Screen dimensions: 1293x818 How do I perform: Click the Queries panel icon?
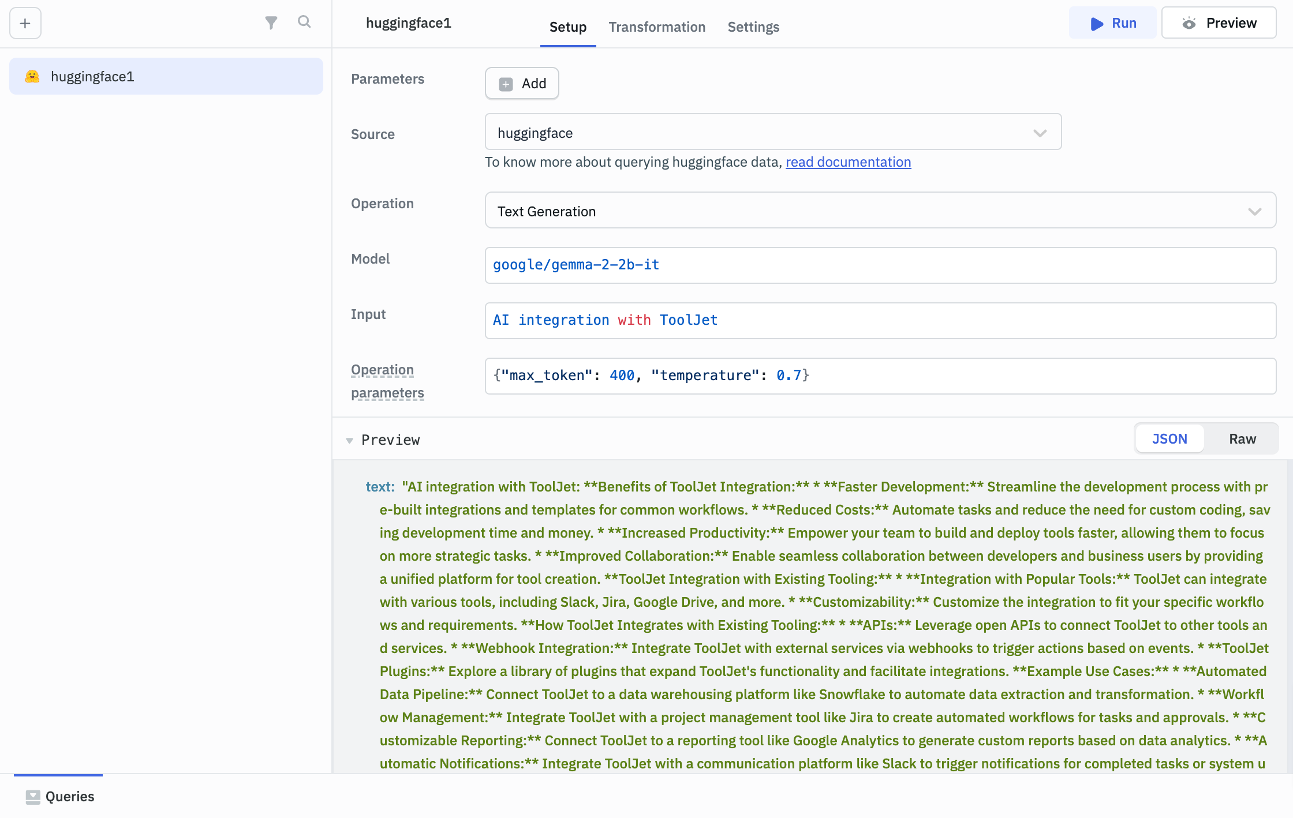pos(33,797)
